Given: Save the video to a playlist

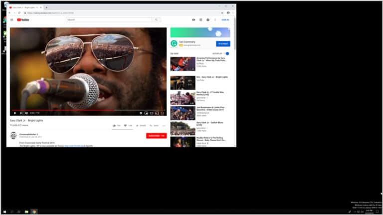Looking at the screenshot, I should click(154, 126).
